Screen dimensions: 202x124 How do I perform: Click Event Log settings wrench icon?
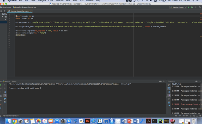(x=169, y=85)
